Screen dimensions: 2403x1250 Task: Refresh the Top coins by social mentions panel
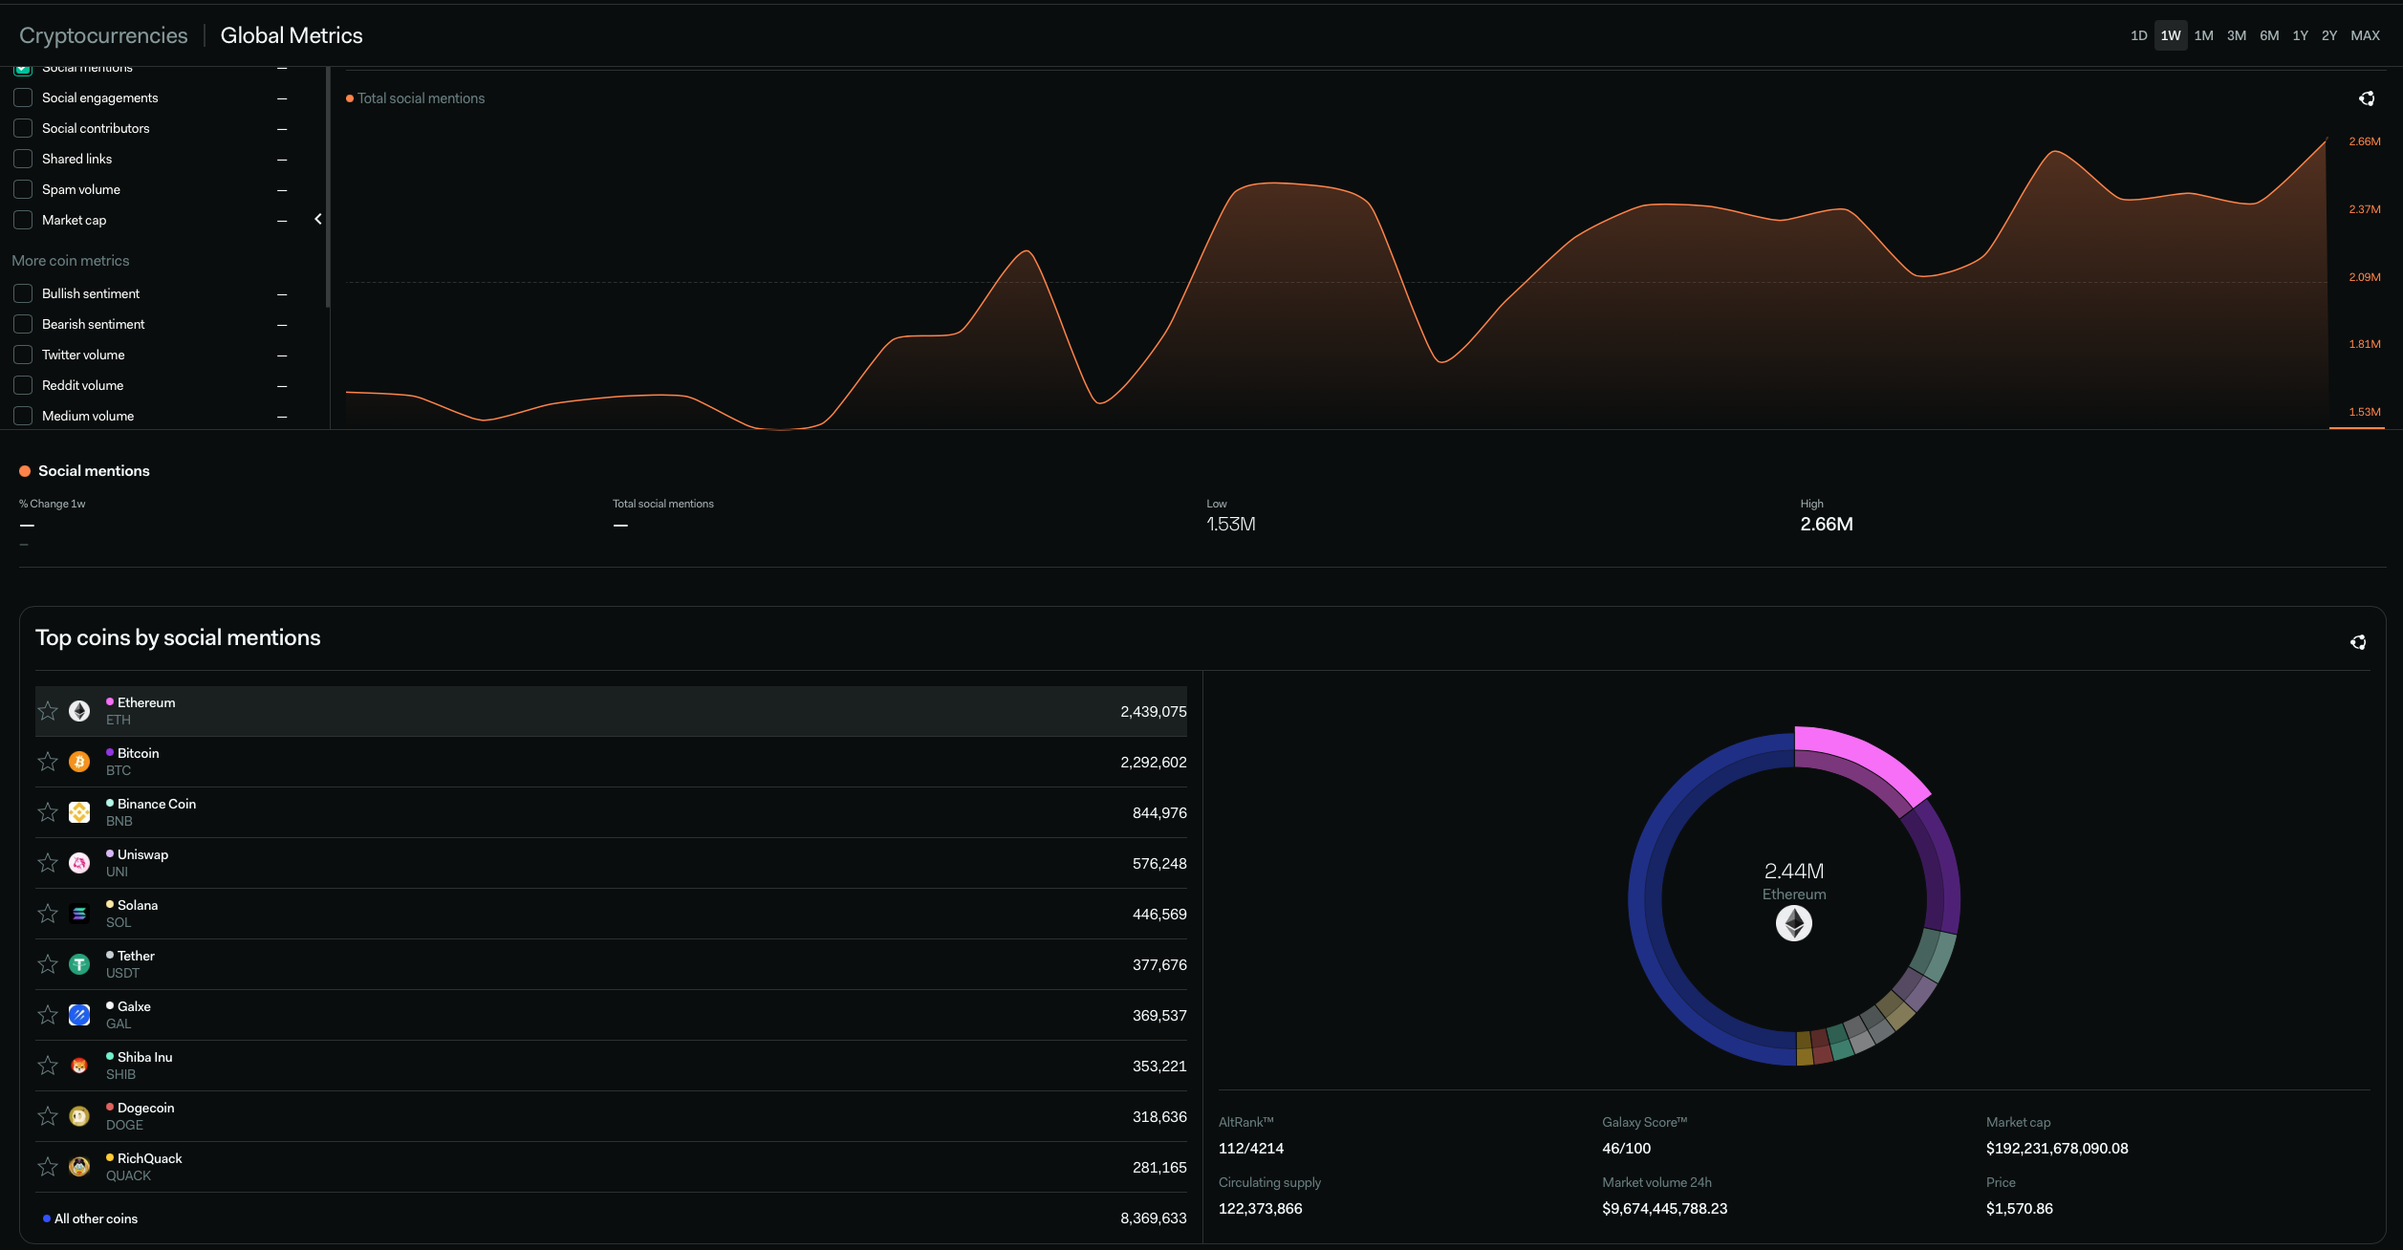tap(2358, 642)
